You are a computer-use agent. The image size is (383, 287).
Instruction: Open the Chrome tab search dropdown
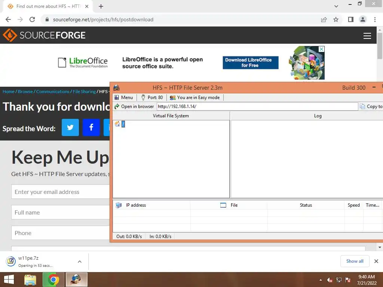[x=336, y=6]
